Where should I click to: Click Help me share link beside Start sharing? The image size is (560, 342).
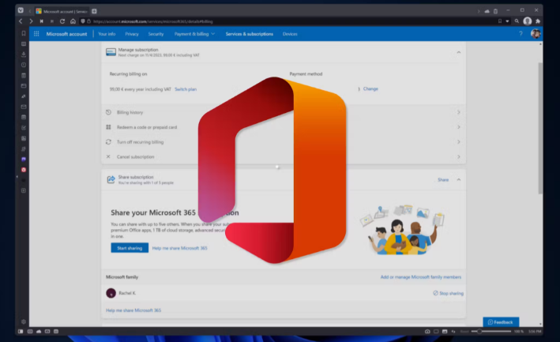(179, 248)
